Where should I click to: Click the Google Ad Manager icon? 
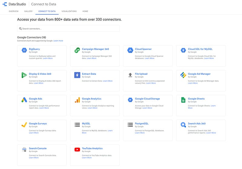coord(183,75)
